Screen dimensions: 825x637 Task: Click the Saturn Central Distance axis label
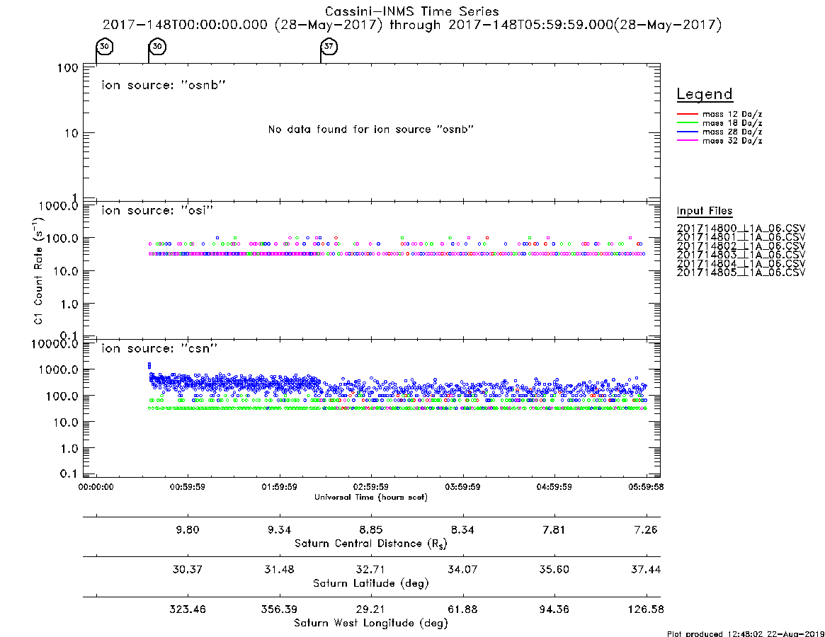371,544
